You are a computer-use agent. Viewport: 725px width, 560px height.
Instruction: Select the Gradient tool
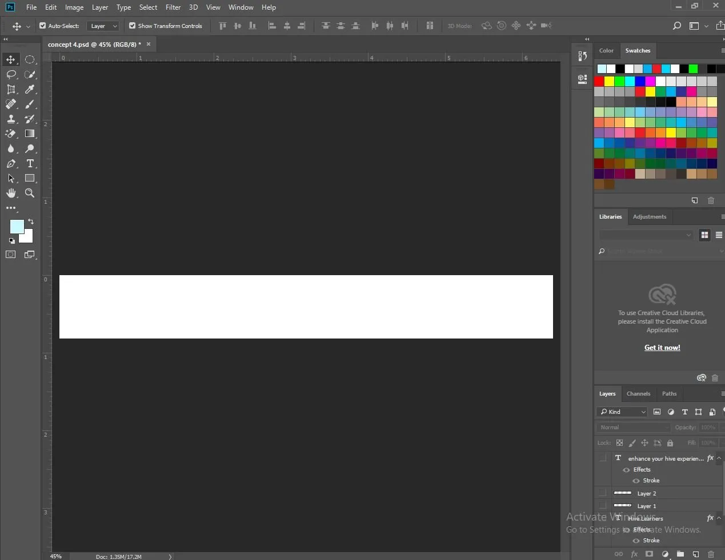30,134
